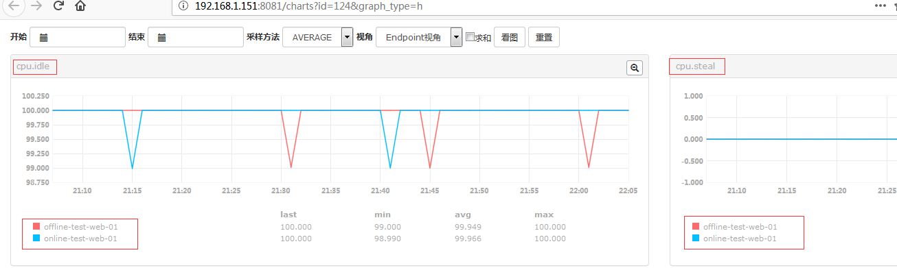Reload the page with the refresh icon
This screenshot has height=268, width=897.
(58, 5)
